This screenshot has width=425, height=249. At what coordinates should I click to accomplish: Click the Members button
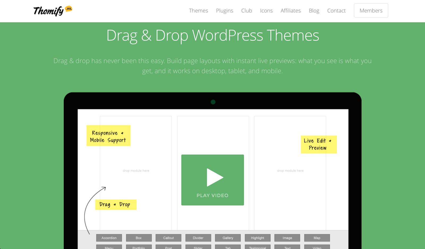click(x=371, y=11)
